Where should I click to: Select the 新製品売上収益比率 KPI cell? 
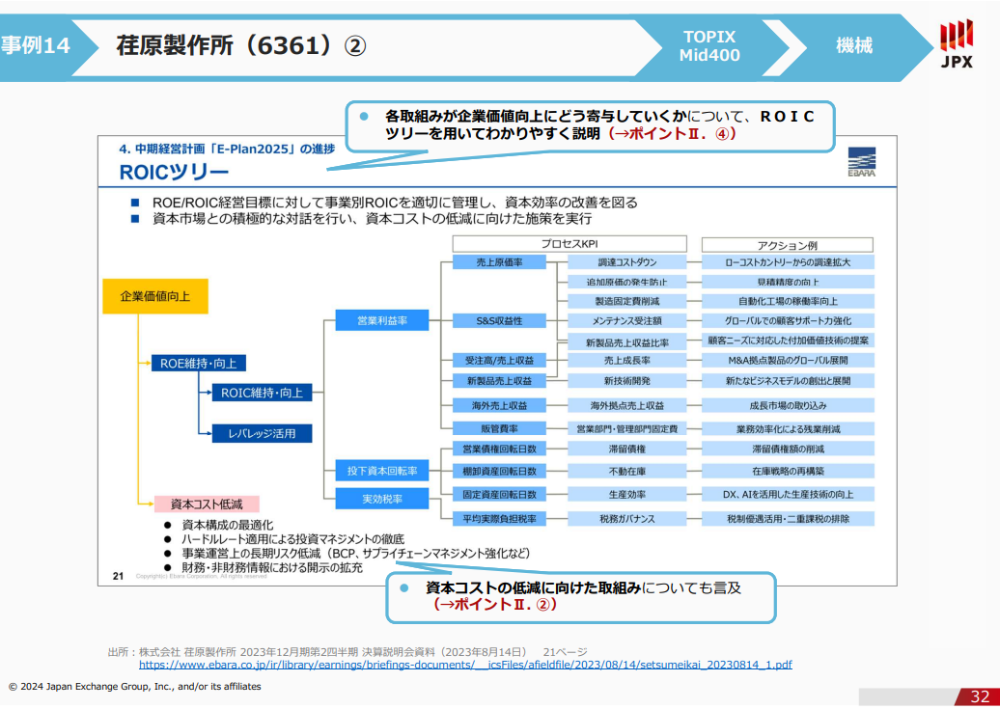point(626,342)
